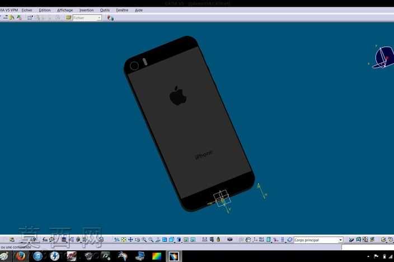Click the Normal View icon
The height and width of the screenshot is (262, 394).
[x=158, y=240]
